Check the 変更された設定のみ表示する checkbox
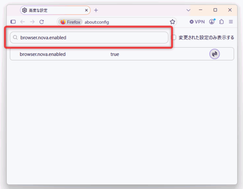The height and width of the screenshot is (189, 243). [x=174, y=37]
